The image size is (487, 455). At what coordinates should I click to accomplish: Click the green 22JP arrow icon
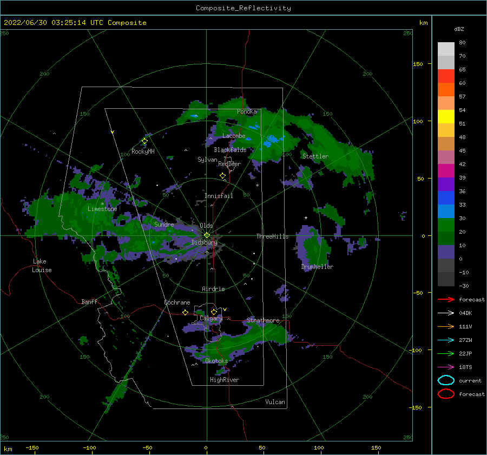[446, 353]
